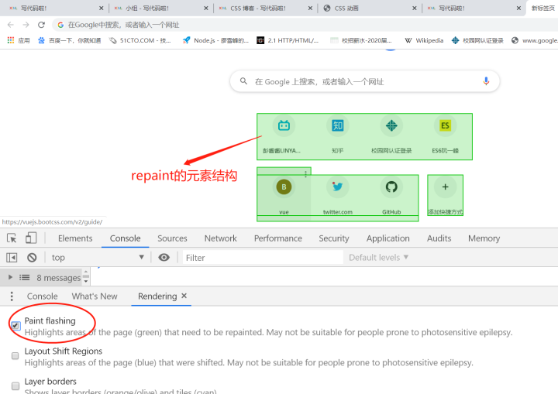Switch to the Memory panel
Image resolution: width=558 pixels, height=394 pixels.
pyautogui.click(x=484, y=238)
